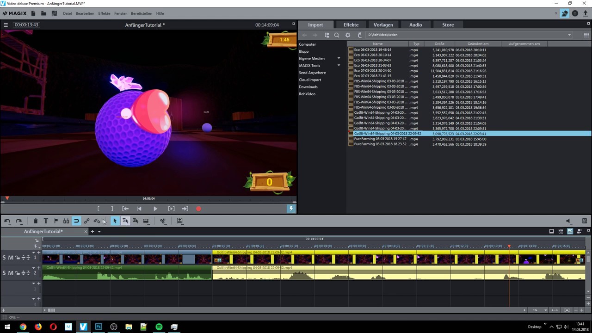Open the Title editor T icon
This screenshot has height=333, width=592.
point(46,221)
